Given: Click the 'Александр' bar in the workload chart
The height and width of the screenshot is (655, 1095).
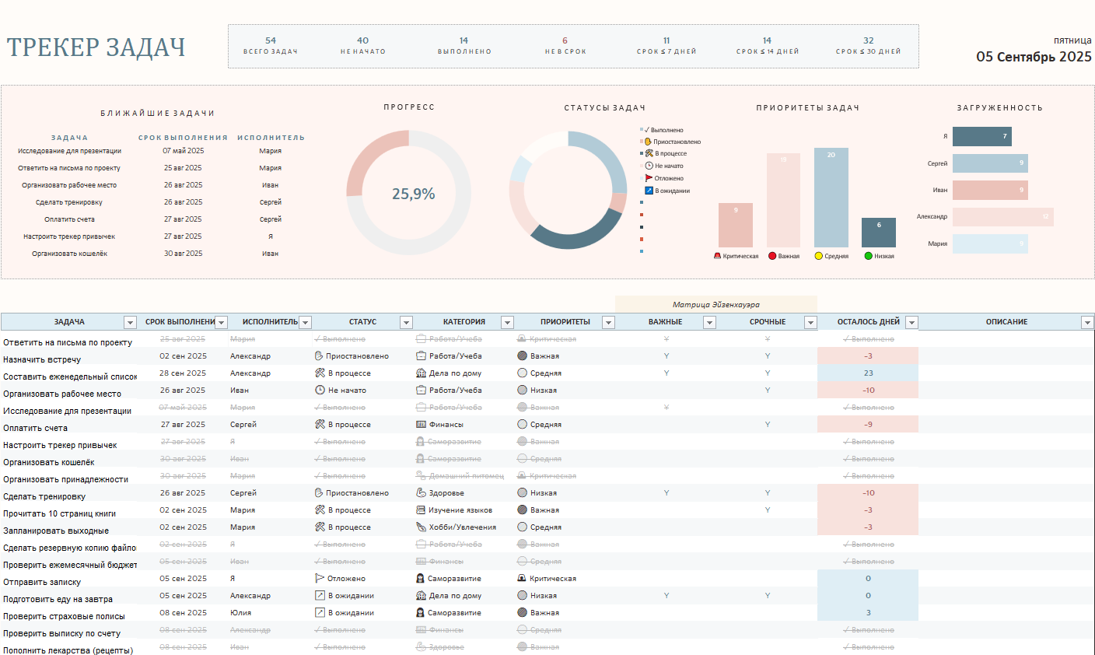Looking at the screenshot, I should 1002,217.
